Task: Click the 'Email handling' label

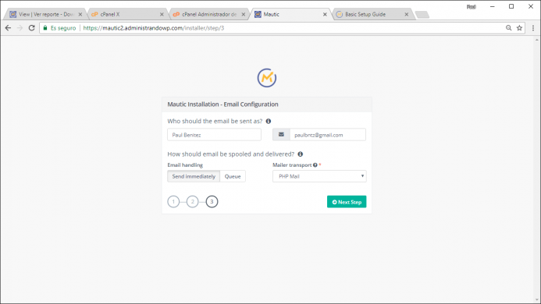Action: click(185, 165)
